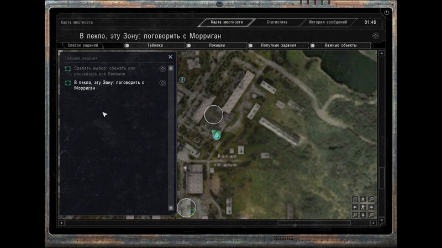Toggle the Тайники map filter
Viewport: 442px width, 248px height.
pos(127,45)
